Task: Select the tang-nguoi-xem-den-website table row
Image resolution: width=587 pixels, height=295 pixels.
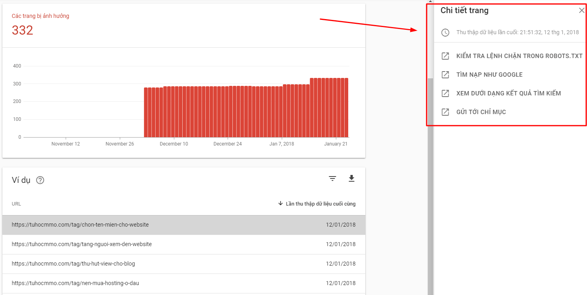Action: pos(82,244)
